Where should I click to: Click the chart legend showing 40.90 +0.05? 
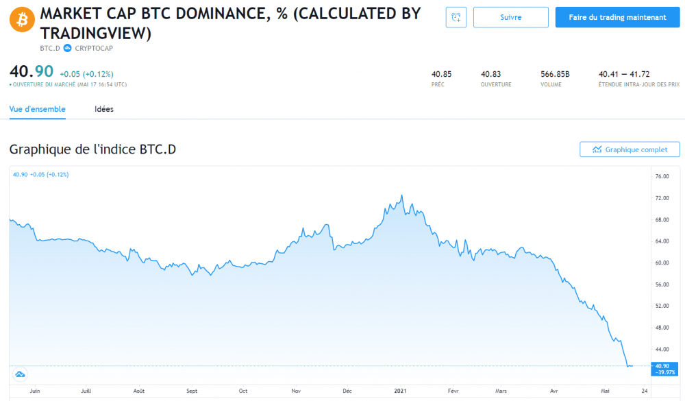[41, 174]
